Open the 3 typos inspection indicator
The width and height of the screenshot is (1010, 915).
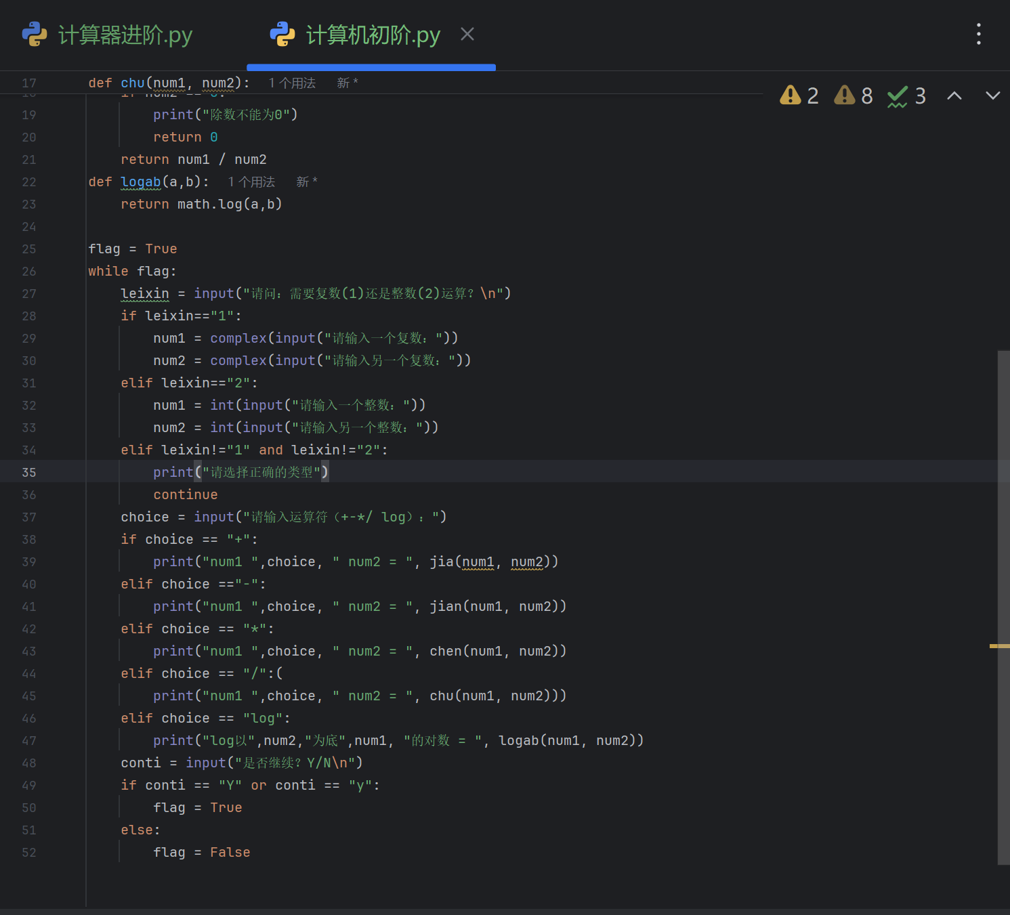click(x=906, y=95)
